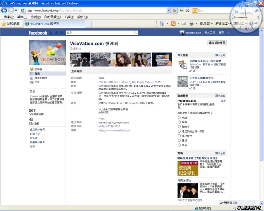This screenshot has height=211, width=264.
Task: Select the 重複 radio button
Action: (x=179, y=141)
